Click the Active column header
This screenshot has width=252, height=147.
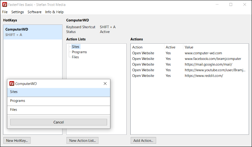pyautogui.click(x=173, y=47)
